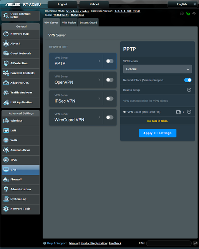This screenshot has width=199, height=249.
Task: Click the Help & Support link
Action: tap(55, 243)
